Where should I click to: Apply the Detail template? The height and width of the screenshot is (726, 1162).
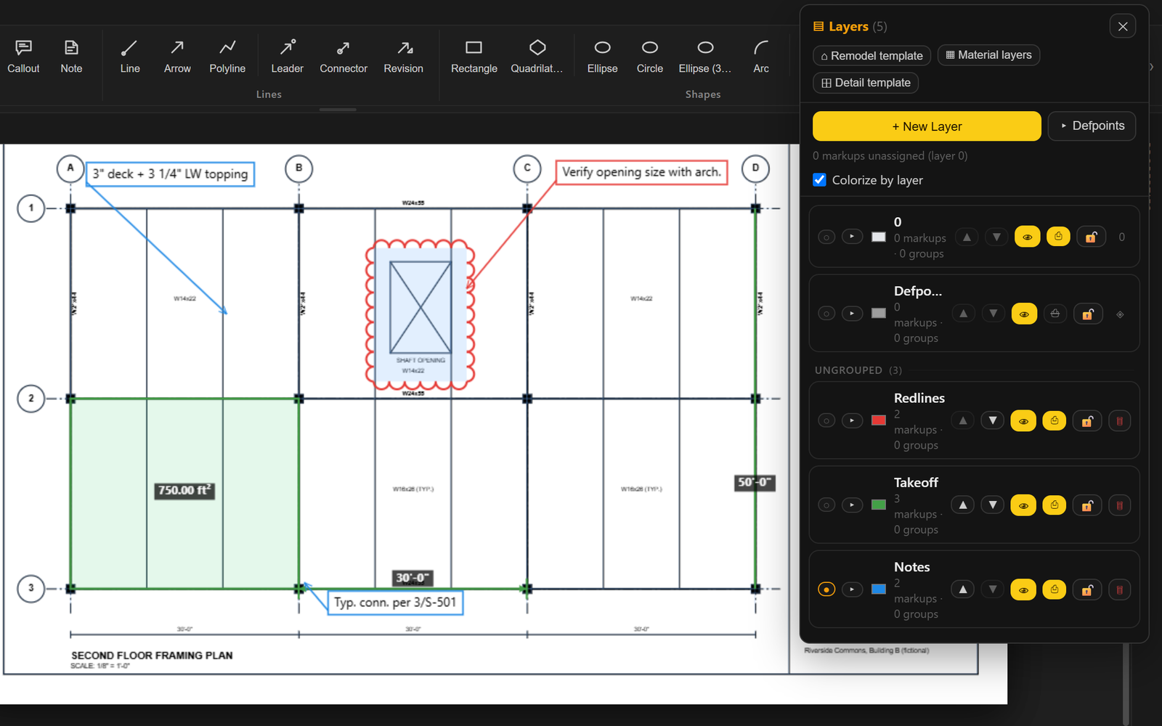point(866,83)
